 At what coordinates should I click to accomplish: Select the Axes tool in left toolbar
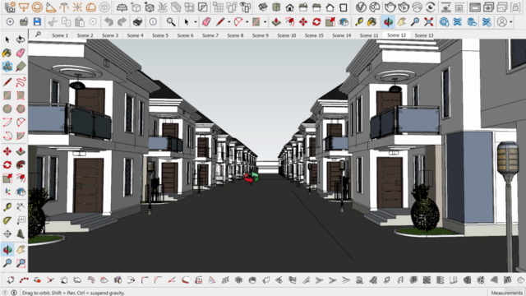pos(7,192)
